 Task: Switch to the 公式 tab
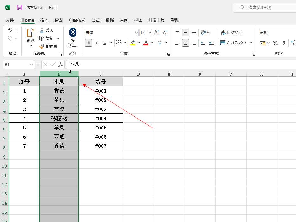[95, 20]
